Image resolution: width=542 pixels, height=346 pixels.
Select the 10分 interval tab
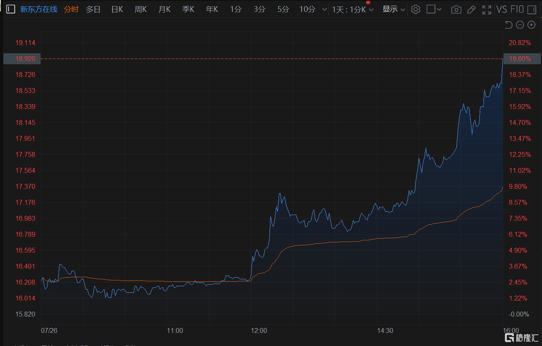click(307, 9)
